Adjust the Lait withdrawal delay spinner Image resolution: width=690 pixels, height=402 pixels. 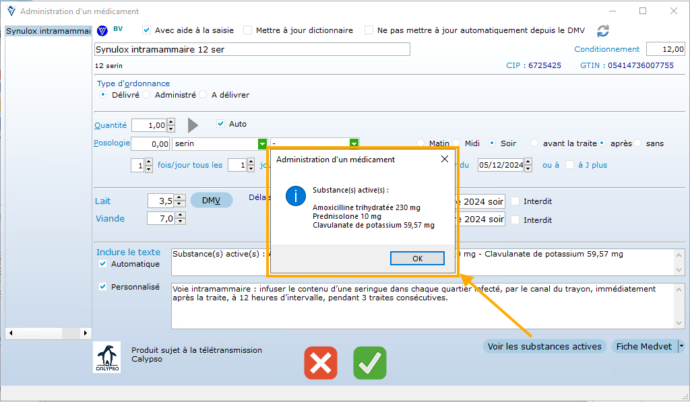(179, 201)
